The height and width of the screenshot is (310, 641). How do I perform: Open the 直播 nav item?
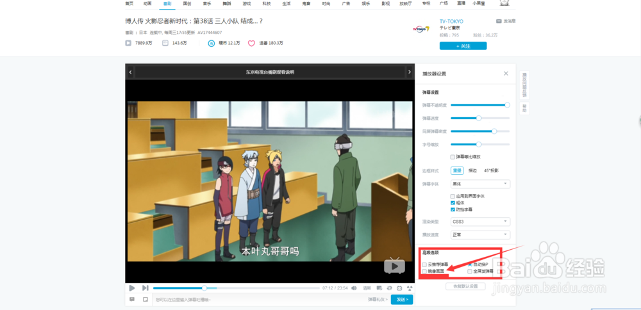coord(462,3)
